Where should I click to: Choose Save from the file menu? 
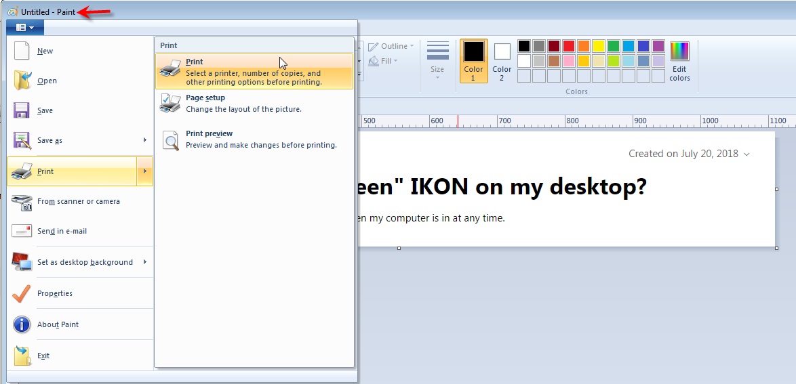click(80, 110)
